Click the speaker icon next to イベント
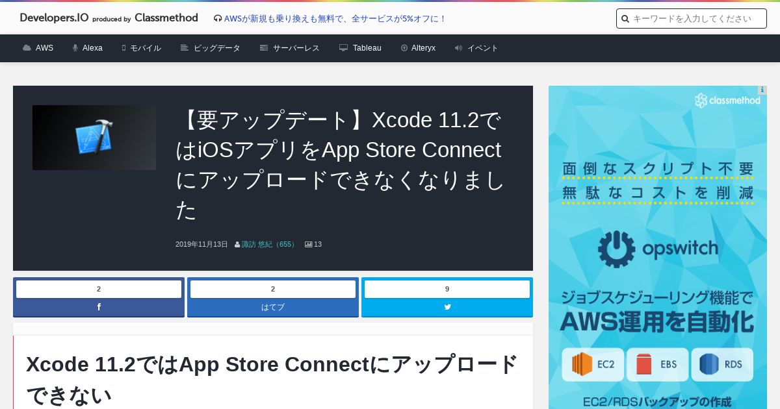 click(x=459, y=48)
